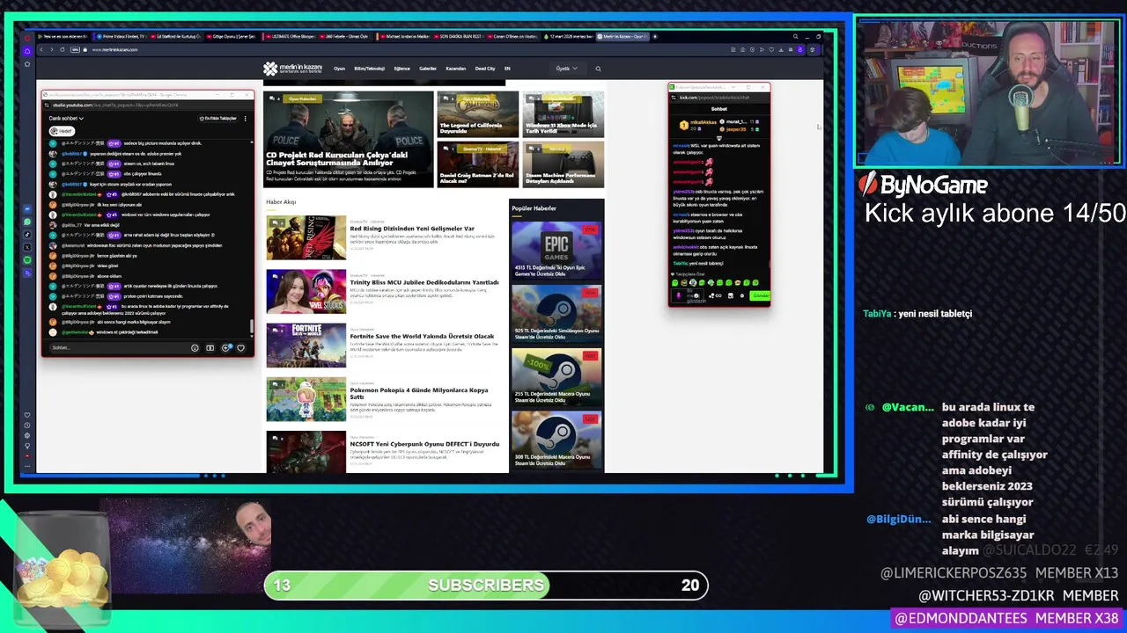The height and width of the screenshot is (633, 1127).
Task: Open sidebar settings gear icon
Action: pyautogui.click(x=27, y=435)
